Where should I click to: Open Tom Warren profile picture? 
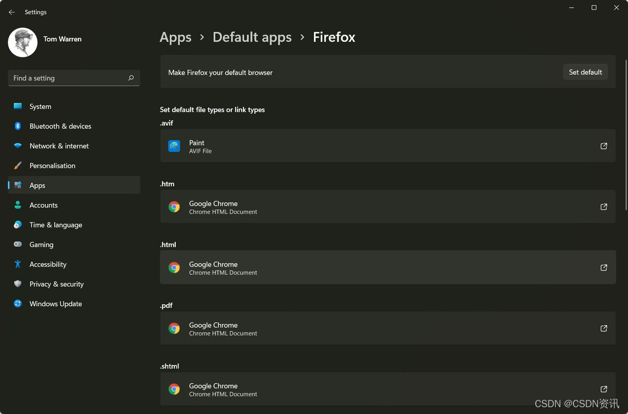coord(23,42)
